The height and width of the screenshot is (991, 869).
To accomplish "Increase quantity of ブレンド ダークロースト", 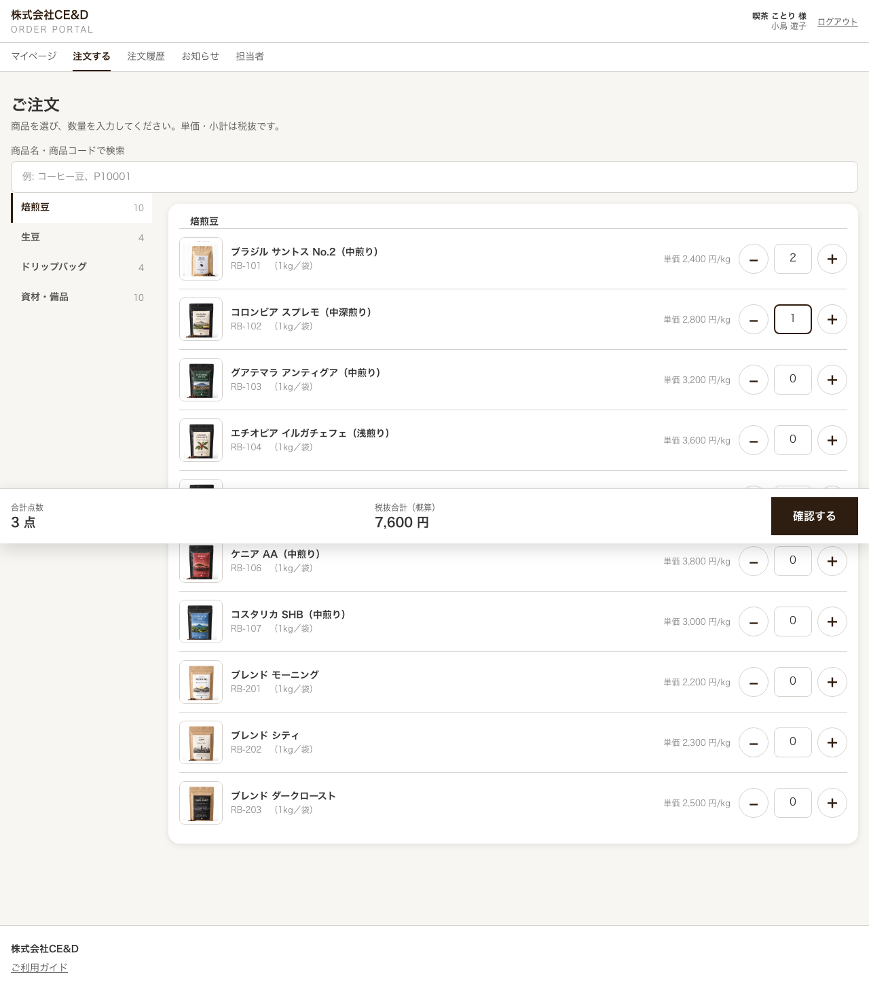I will [x=832, y=803].
